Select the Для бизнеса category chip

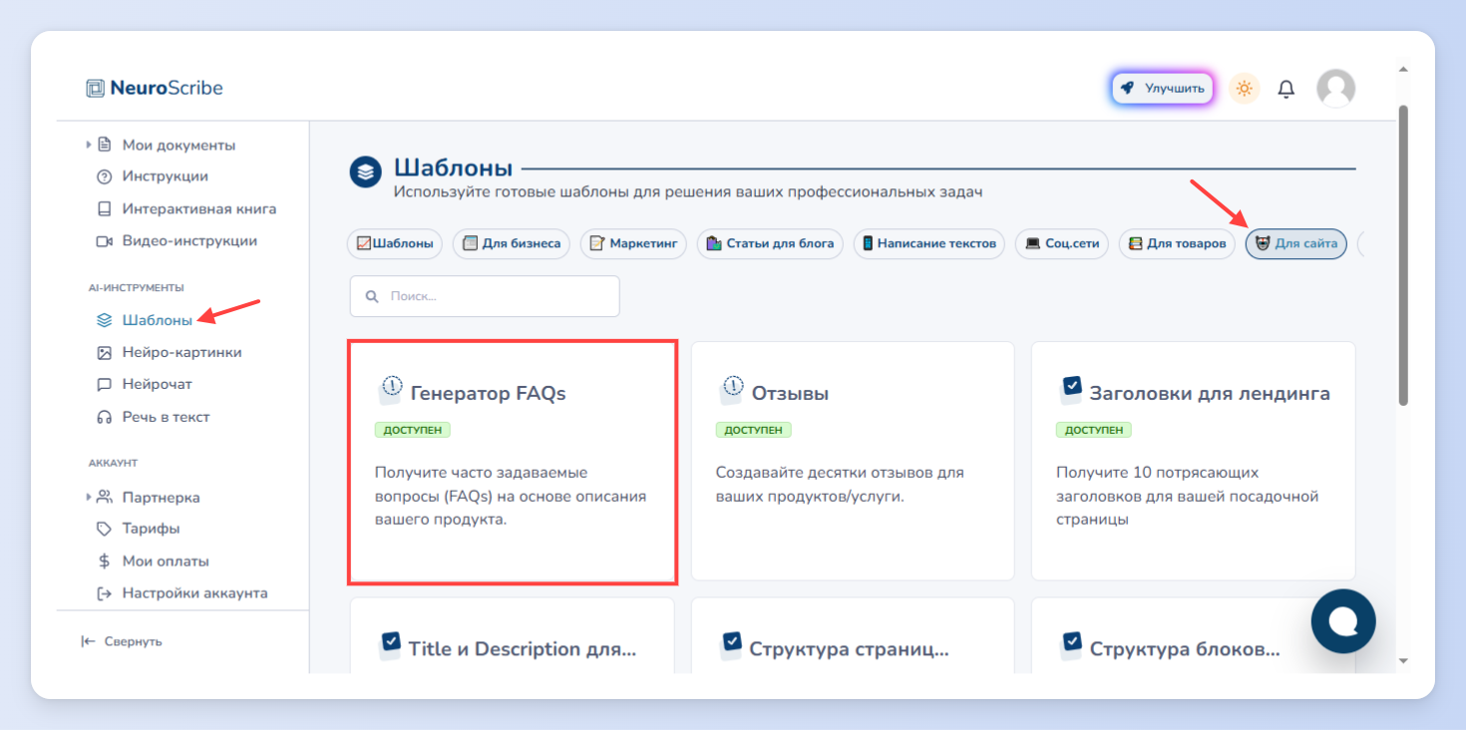(x=511, y=243)
